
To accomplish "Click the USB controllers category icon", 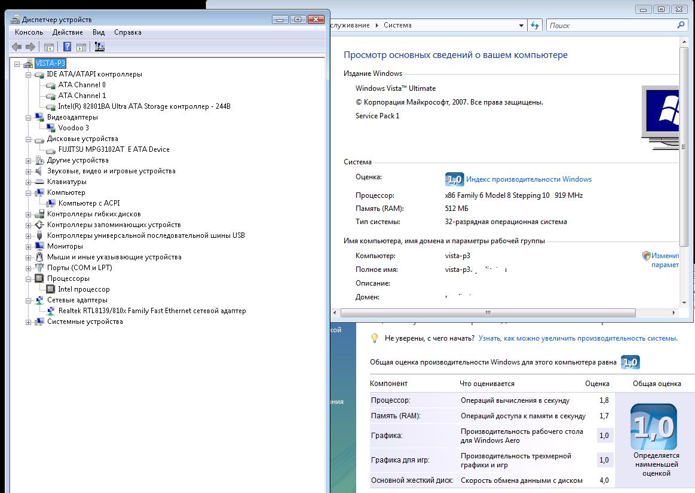I will (x=39, y=235).
